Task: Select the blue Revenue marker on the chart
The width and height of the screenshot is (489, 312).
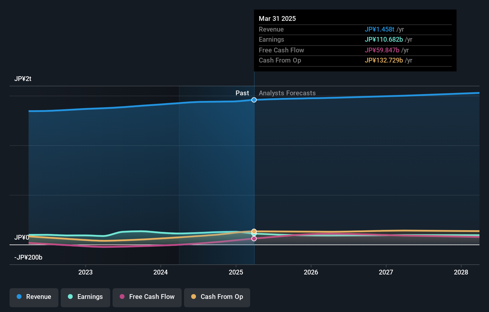Action: (x=254, y=100)
